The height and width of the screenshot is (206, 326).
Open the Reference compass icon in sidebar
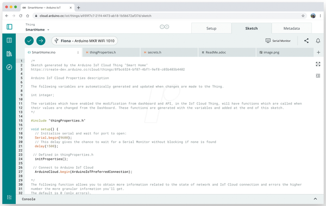click(9, 67)
